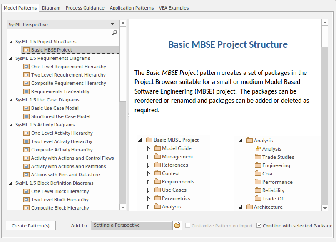Enable Customize Pattern on import checkbox
Viewport: 336px width, 242px height.
click(x=188, y=226)
